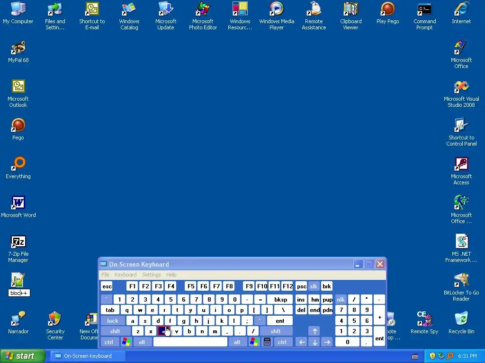Select the Windows Catalog desktop icon
Image resolution: width=485 pixels, height=363 pixels.
pyautogui.click(x=129, y=16)
